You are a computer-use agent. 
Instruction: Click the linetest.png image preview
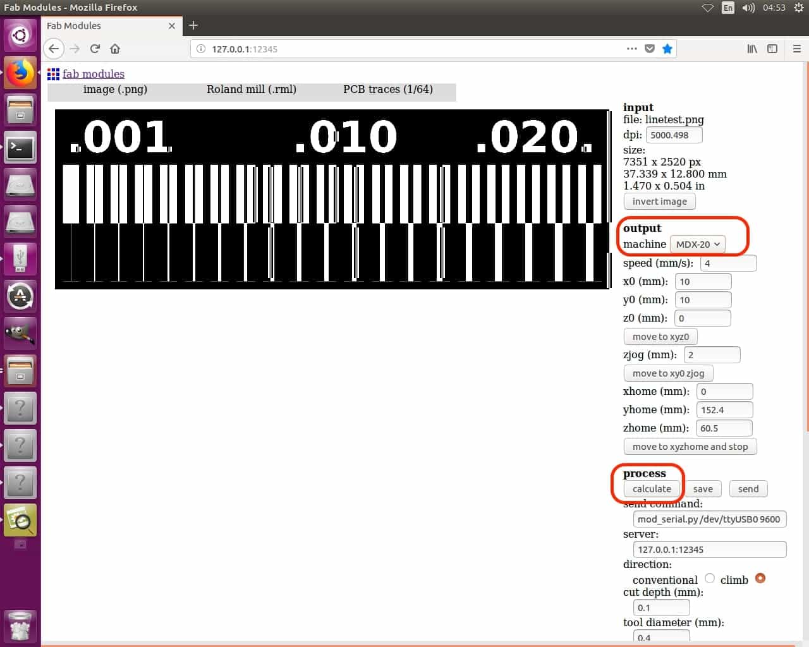point(332,199)
